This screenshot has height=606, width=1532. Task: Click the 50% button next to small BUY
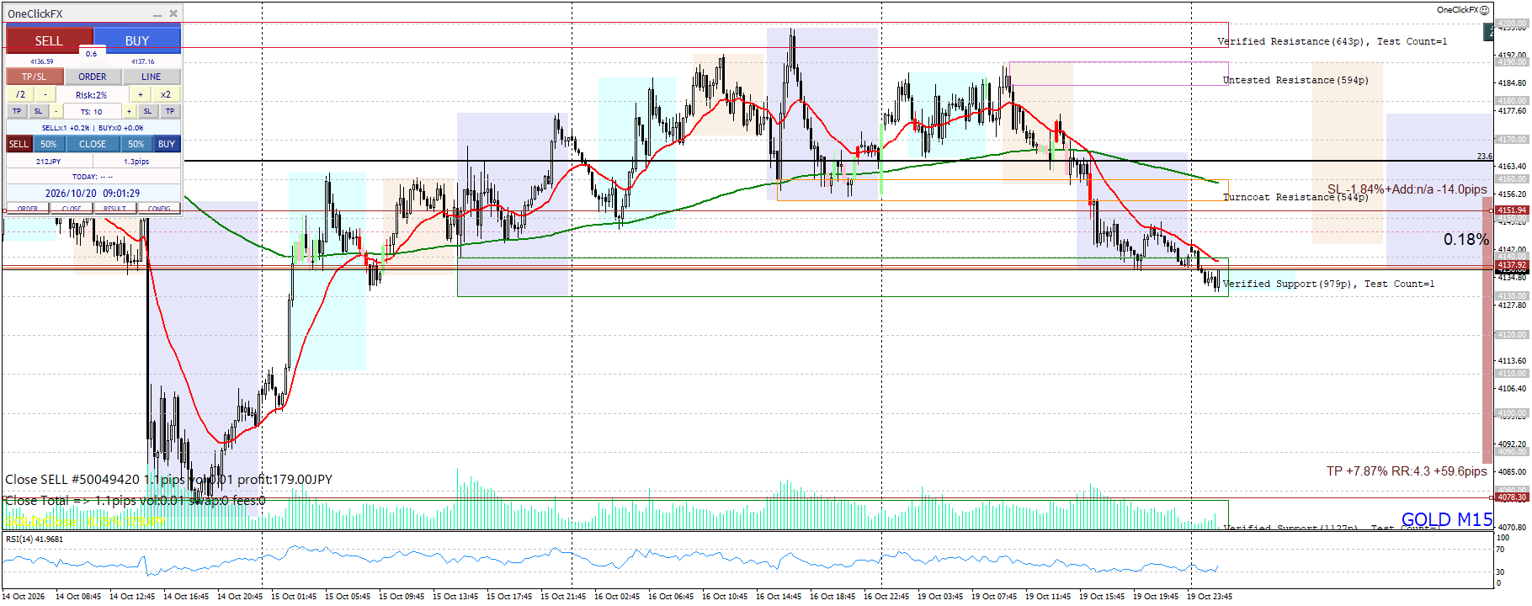[x=136, y=144]
